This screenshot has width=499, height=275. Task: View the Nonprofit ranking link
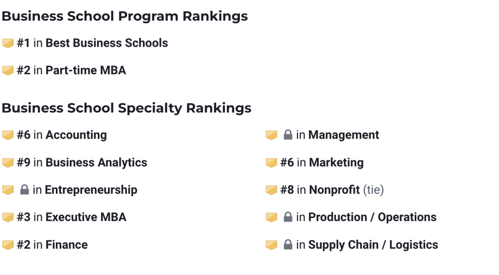point(334,190)
